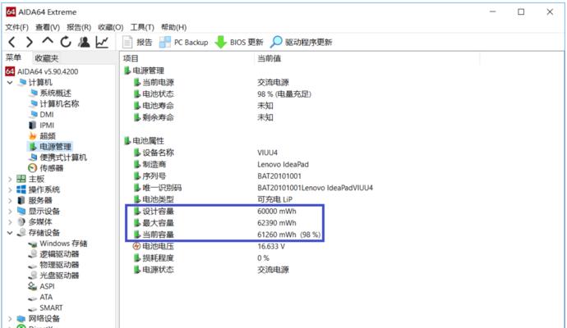The height and width of the screenshot is (328, 567).
Task: Expand the 操作系统 tree node
Action: [x=10, y=189]
